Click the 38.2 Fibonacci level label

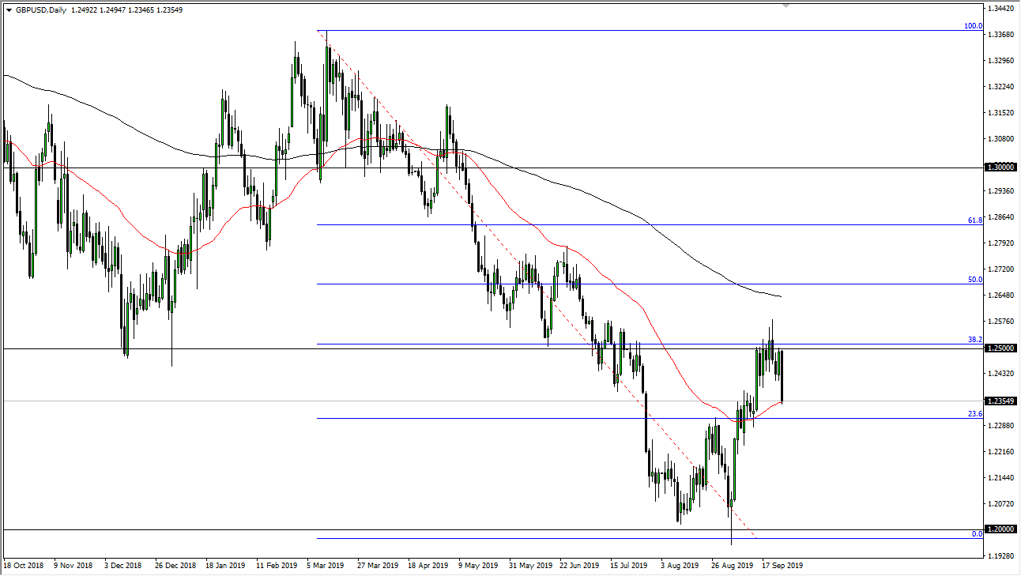point(975,340)
